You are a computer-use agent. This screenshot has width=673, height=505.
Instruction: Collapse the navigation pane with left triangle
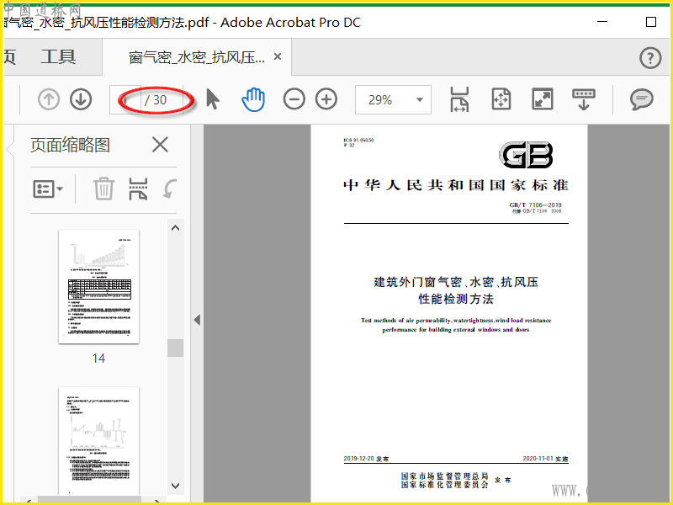click(197, 320)
